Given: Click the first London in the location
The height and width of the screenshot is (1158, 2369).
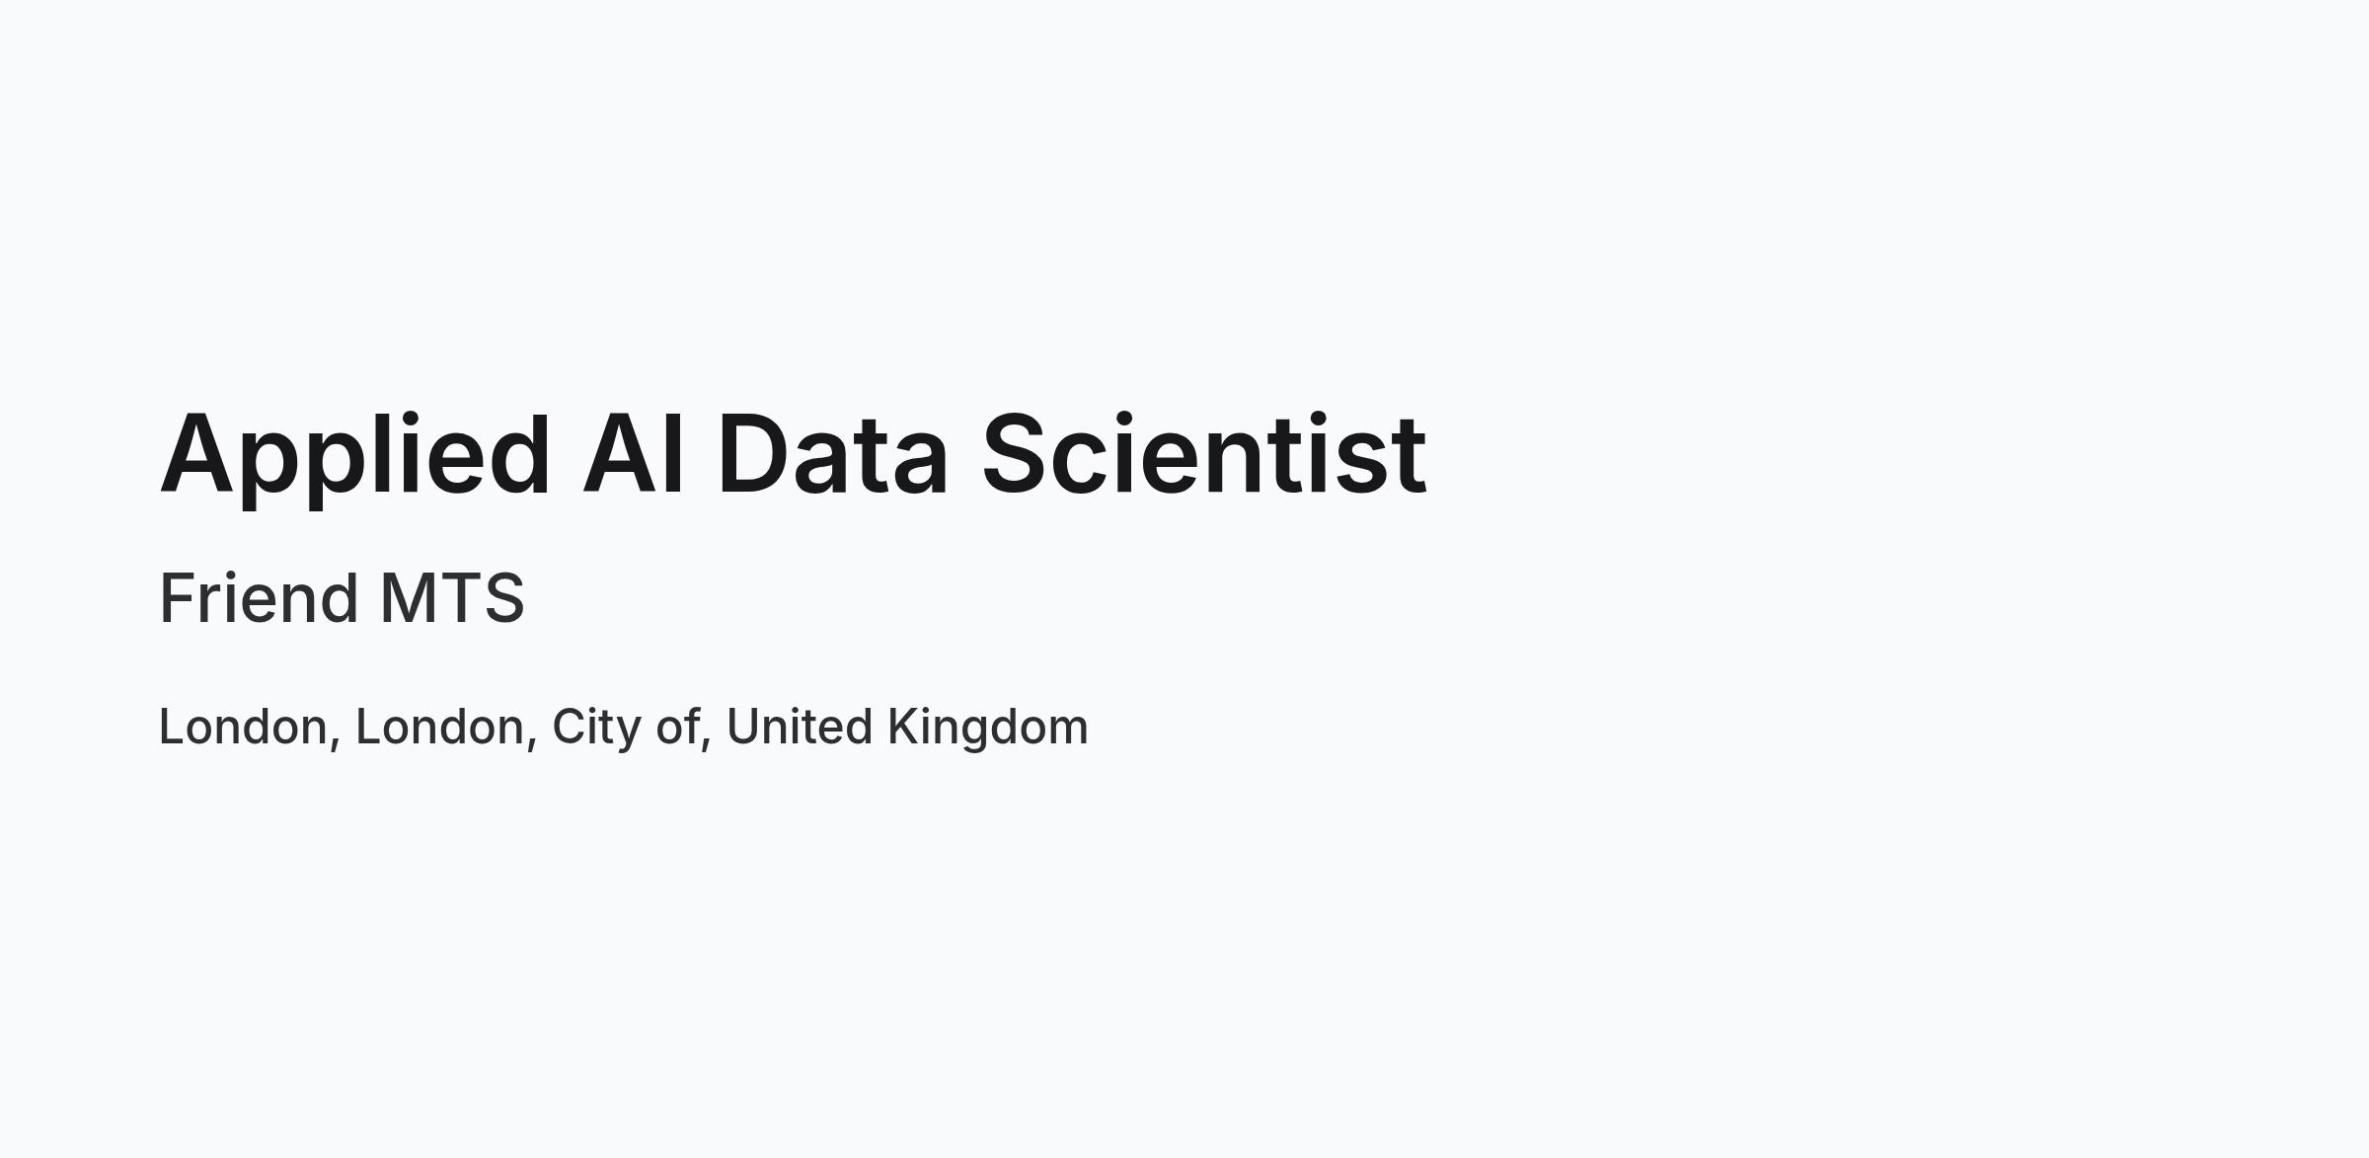Looking at the screenshot, I should click(x=244, y=727).
